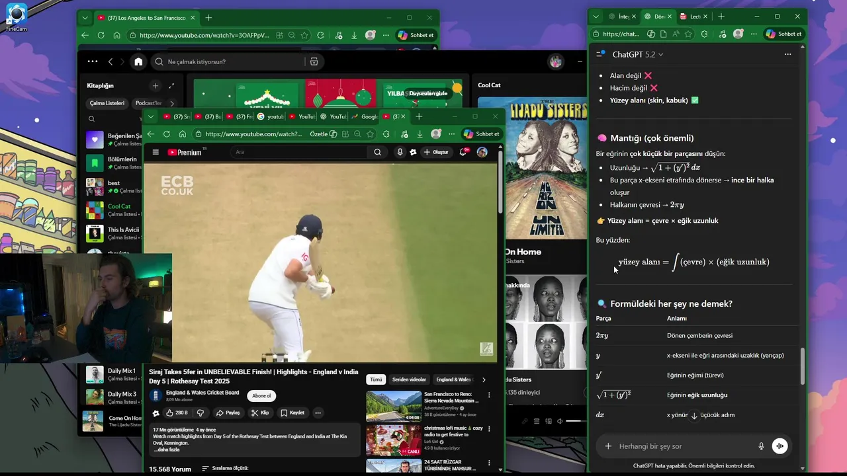This screenshot has width=847, height=476.
Task: Open ChatGPT conversation options ellipsis
Action: (787, 54)
